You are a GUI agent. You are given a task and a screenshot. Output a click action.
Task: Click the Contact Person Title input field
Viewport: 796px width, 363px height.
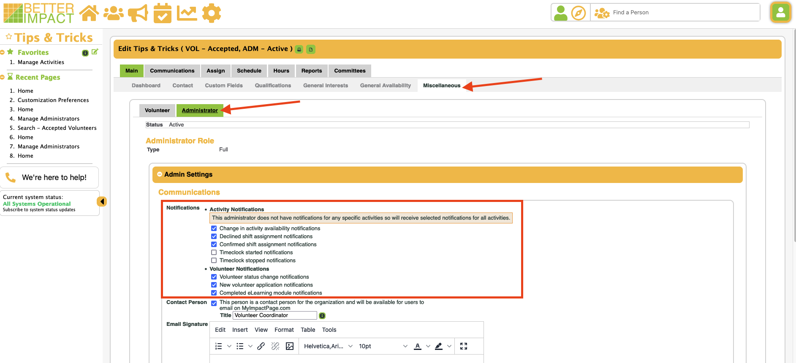[x=274, y=315]
